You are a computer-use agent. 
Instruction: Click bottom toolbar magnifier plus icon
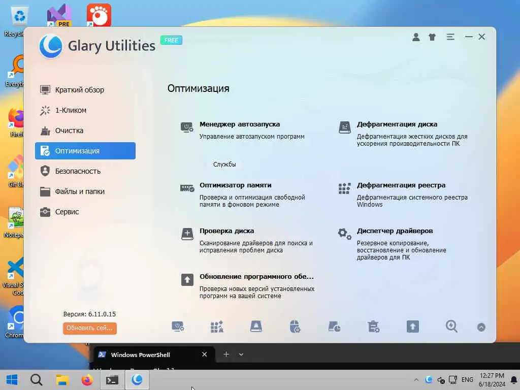click(x=451, y=327)
